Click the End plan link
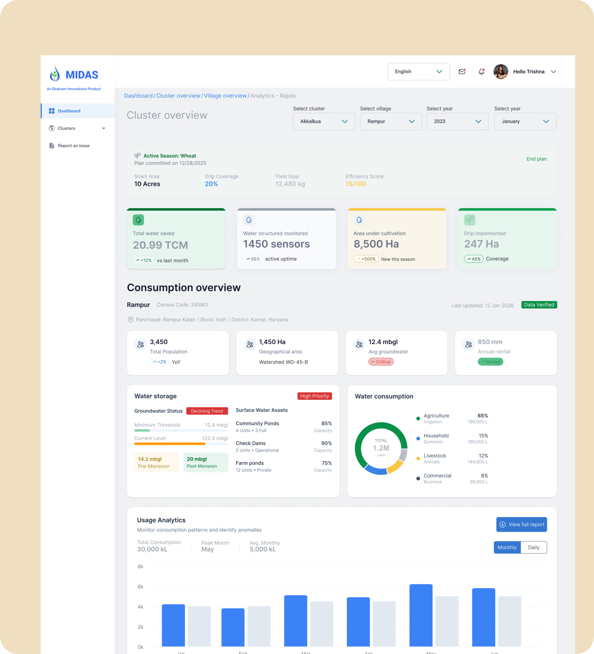Viewport: 594px width, 654px height. coord(536,159)
